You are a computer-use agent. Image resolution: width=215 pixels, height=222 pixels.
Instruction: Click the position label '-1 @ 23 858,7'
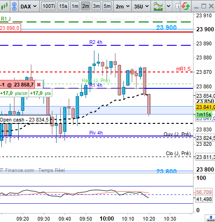(17, 85)
